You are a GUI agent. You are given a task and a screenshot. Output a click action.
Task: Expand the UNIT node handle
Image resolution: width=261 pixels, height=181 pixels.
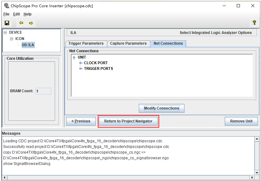point(74,57)
